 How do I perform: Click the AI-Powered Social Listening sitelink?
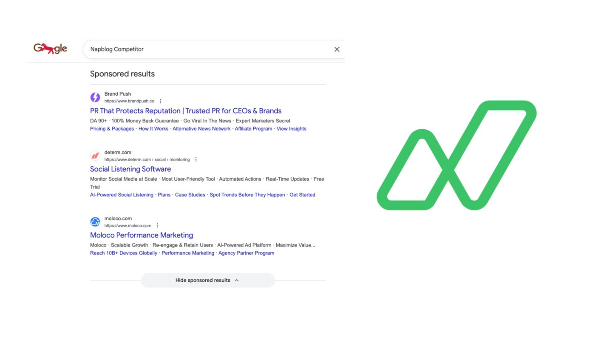click(122, 195)
